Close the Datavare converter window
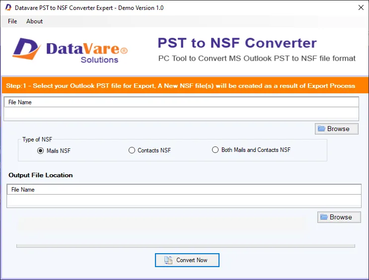The height and width of the screenshot is (280, 369). pyautogui.click(x=361, y=7)
